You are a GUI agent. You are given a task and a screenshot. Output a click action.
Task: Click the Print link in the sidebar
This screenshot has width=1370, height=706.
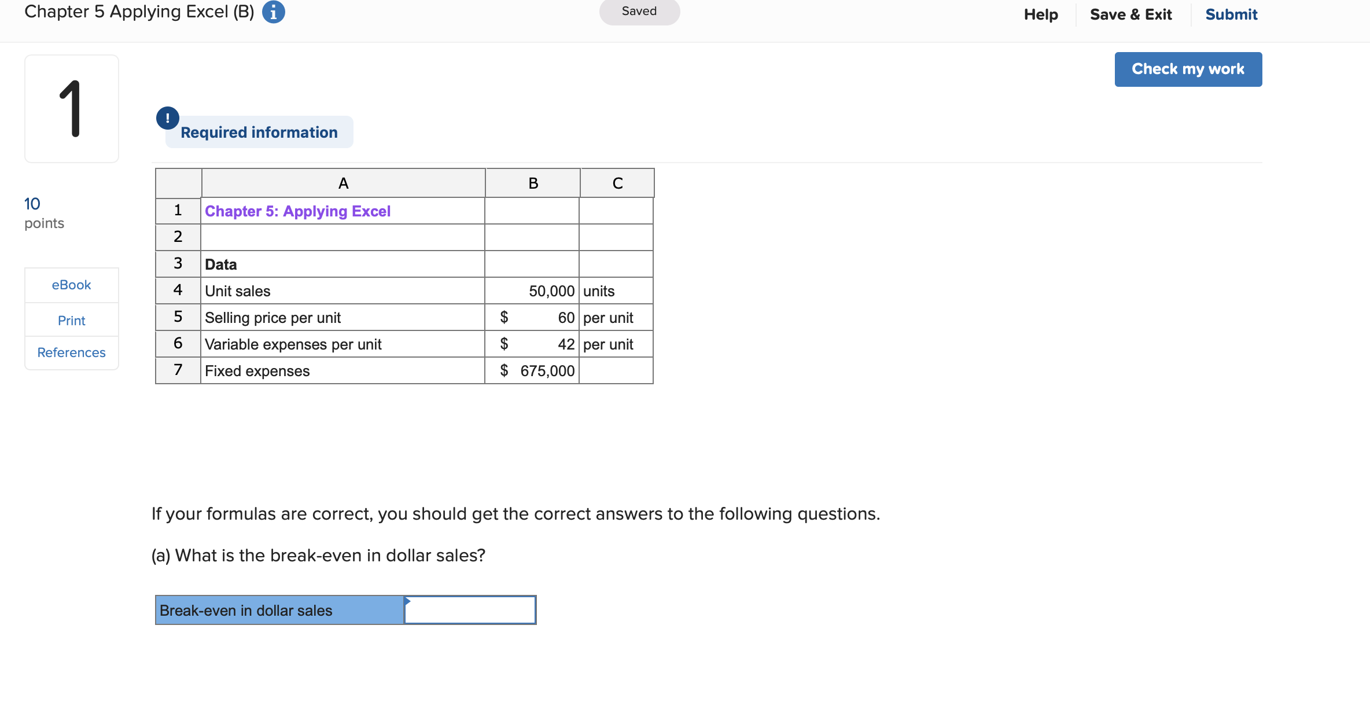point(71,320)
